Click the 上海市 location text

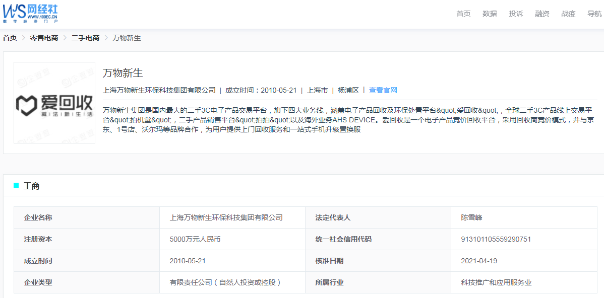318,91
